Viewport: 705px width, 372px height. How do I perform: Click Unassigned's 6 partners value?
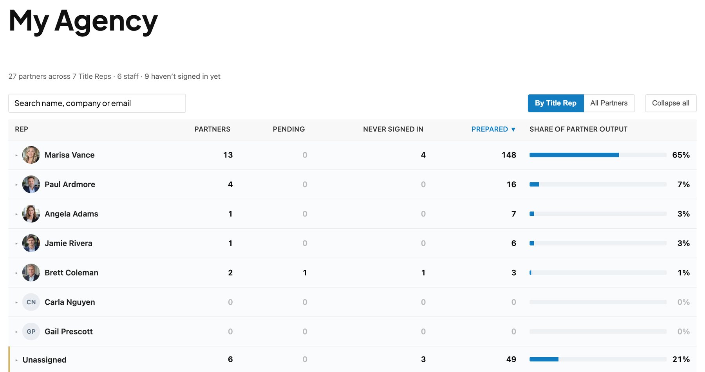pyautogui.click(x=230, y=359)
